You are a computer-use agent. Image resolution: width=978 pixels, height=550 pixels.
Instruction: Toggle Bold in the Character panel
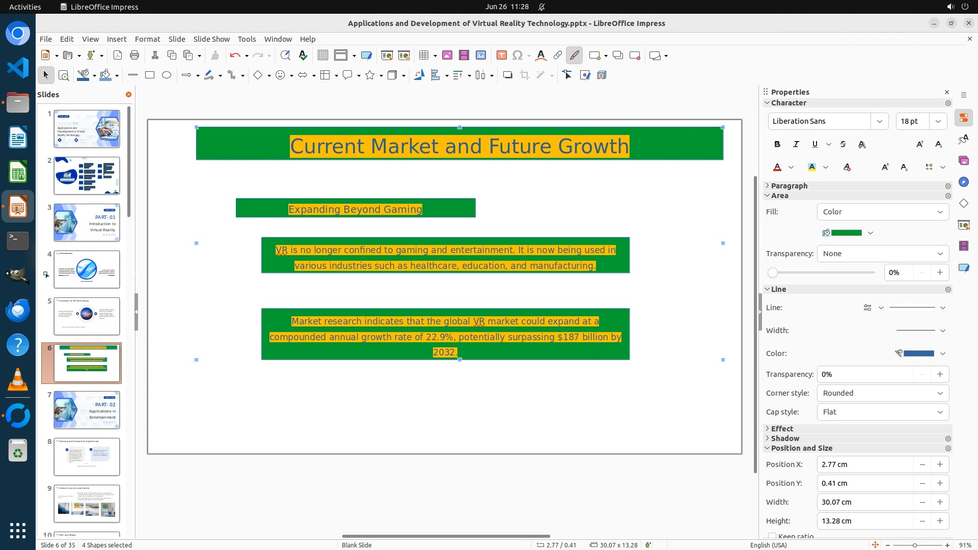tap(777, 145)
